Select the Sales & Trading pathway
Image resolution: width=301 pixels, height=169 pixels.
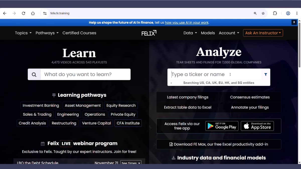(x=37, y=114)
